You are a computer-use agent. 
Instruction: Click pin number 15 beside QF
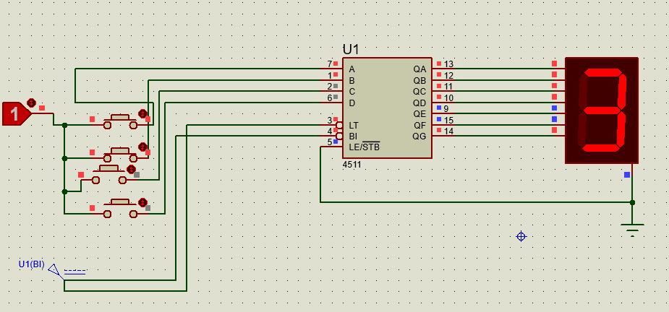tap(448, 120)
